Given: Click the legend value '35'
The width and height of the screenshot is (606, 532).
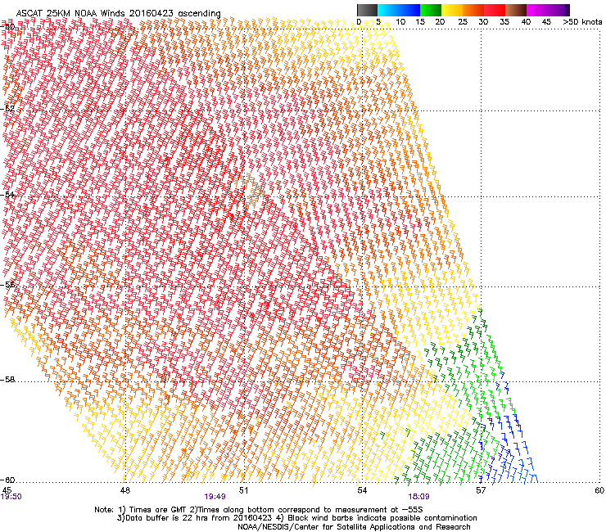Looking at the screenshot, I should tap(504, 22).
